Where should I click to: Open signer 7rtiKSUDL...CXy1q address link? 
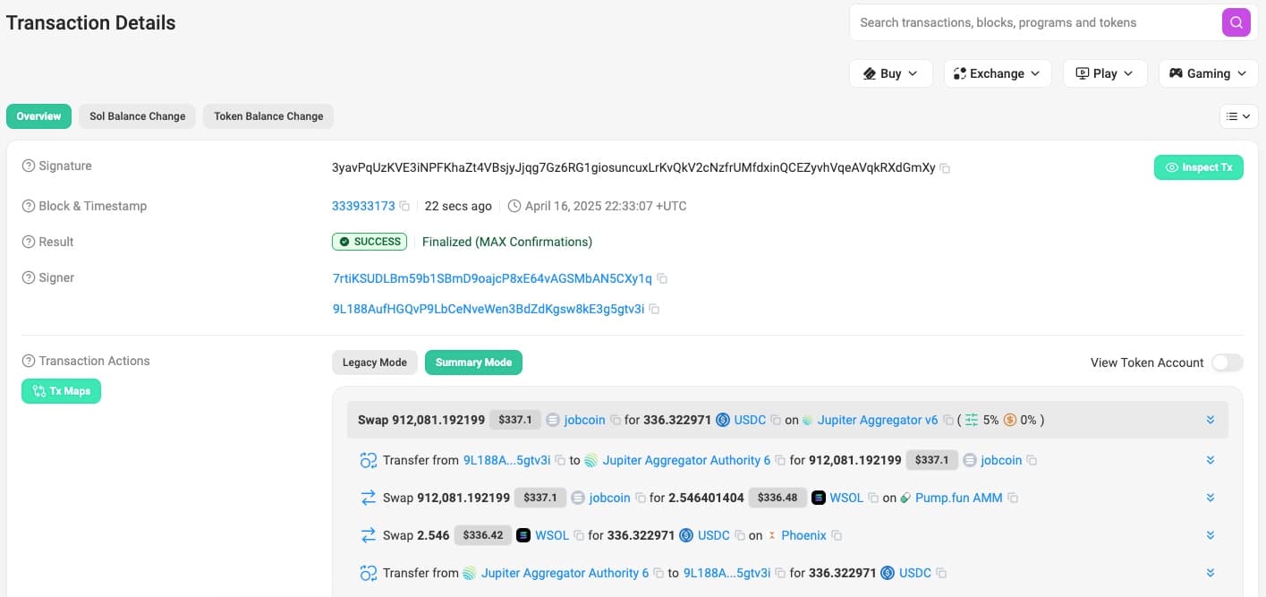(492, 278)
